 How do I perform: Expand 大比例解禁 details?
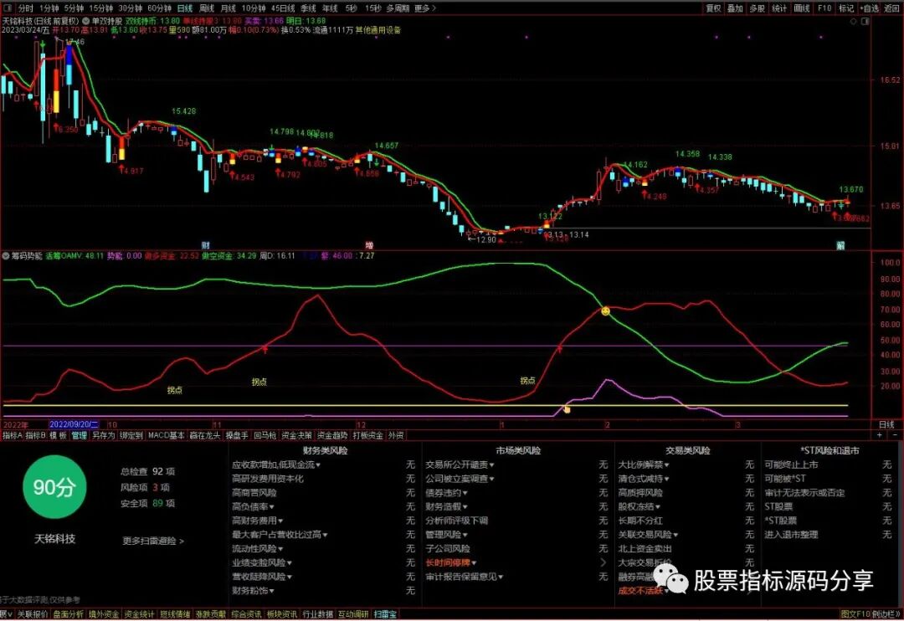(644, 464)
